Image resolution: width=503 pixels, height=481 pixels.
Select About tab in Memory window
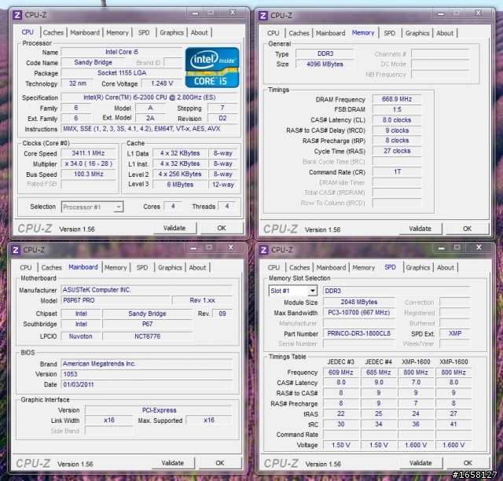(x=445, y=33)
